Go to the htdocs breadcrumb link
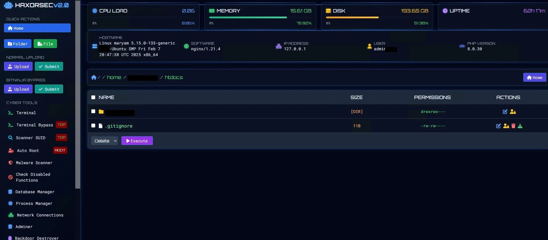Screen dimensions: 548x240 (174, 77)
